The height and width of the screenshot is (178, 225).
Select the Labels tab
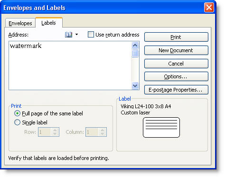(49, 23)
